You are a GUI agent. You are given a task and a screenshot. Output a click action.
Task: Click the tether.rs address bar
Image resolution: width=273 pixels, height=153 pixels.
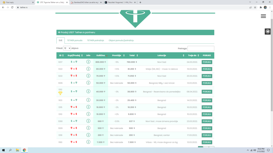132,7
